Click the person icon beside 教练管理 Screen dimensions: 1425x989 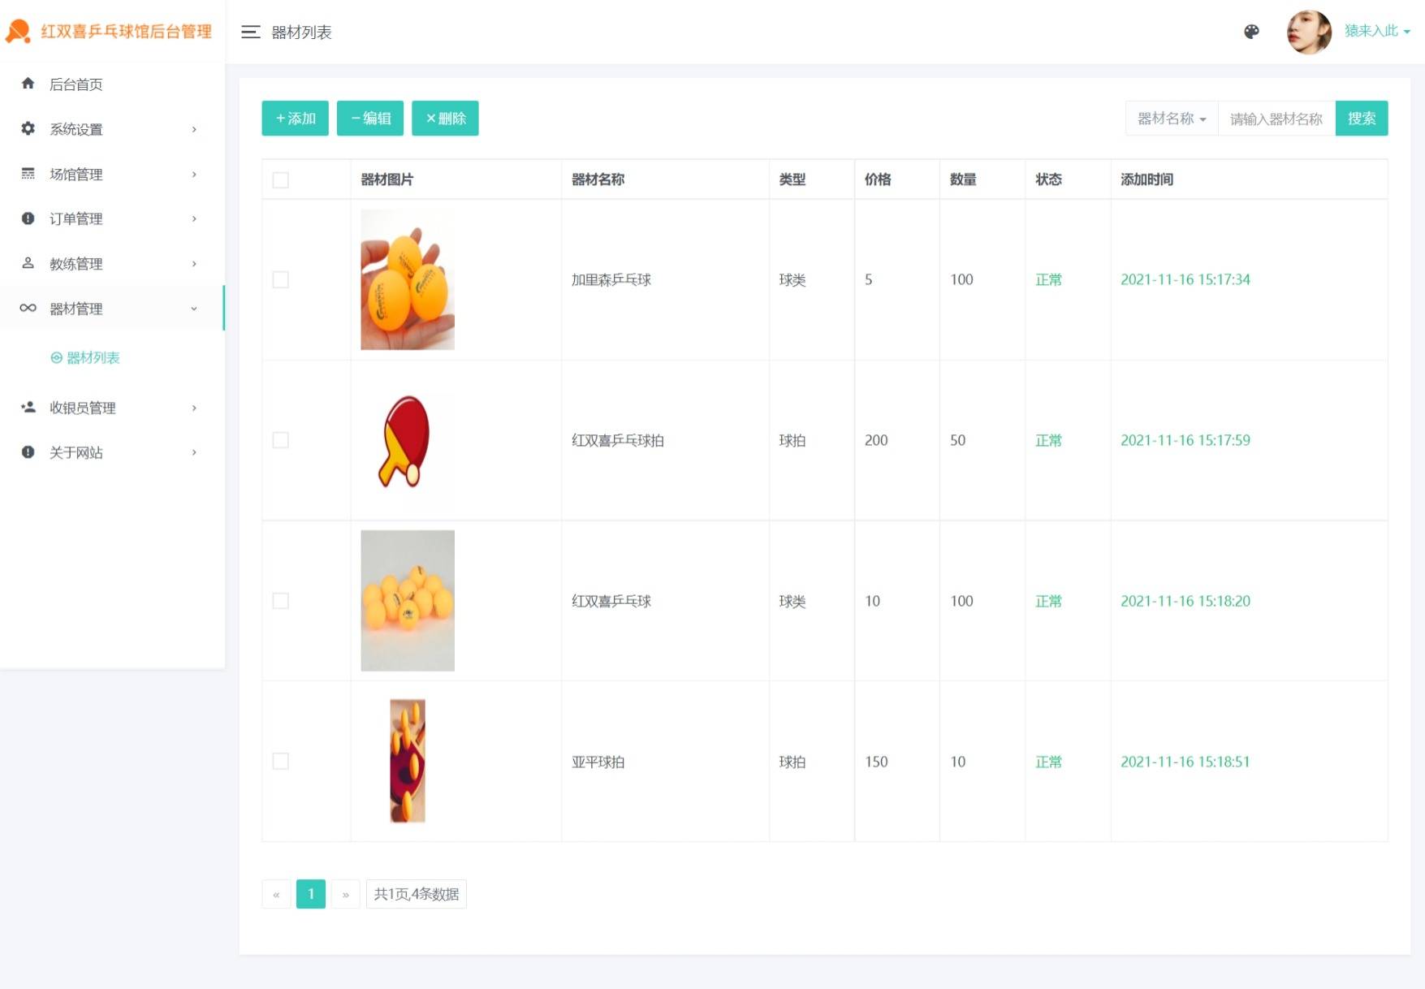28,263
